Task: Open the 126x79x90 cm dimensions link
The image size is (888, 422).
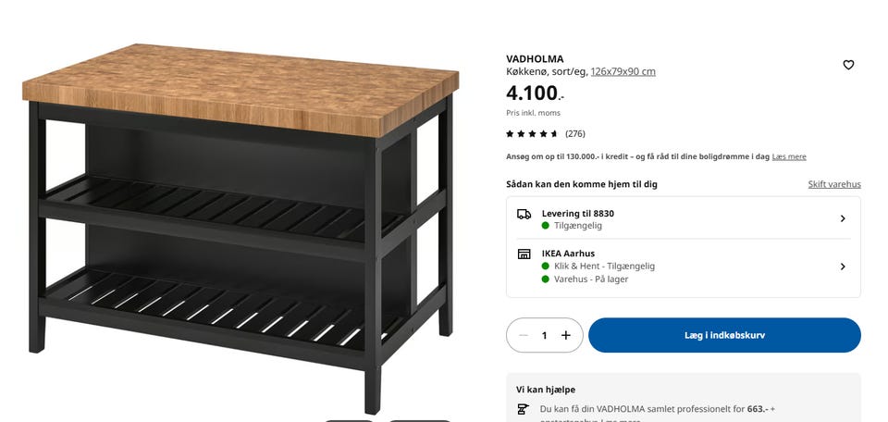Action: click(x=623, y=72)
